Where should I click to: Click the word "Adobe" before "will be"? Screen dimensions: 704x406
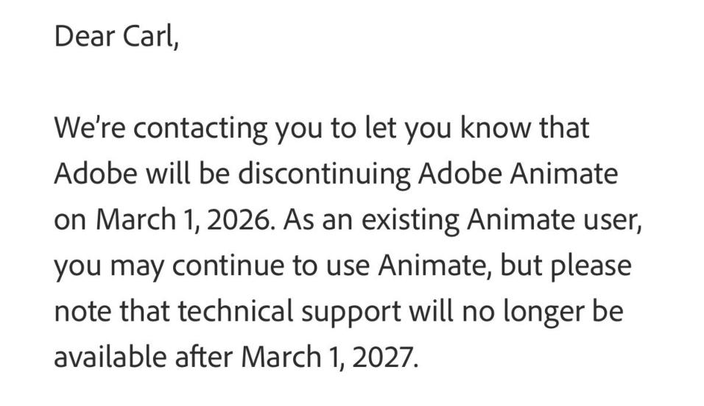97,174
